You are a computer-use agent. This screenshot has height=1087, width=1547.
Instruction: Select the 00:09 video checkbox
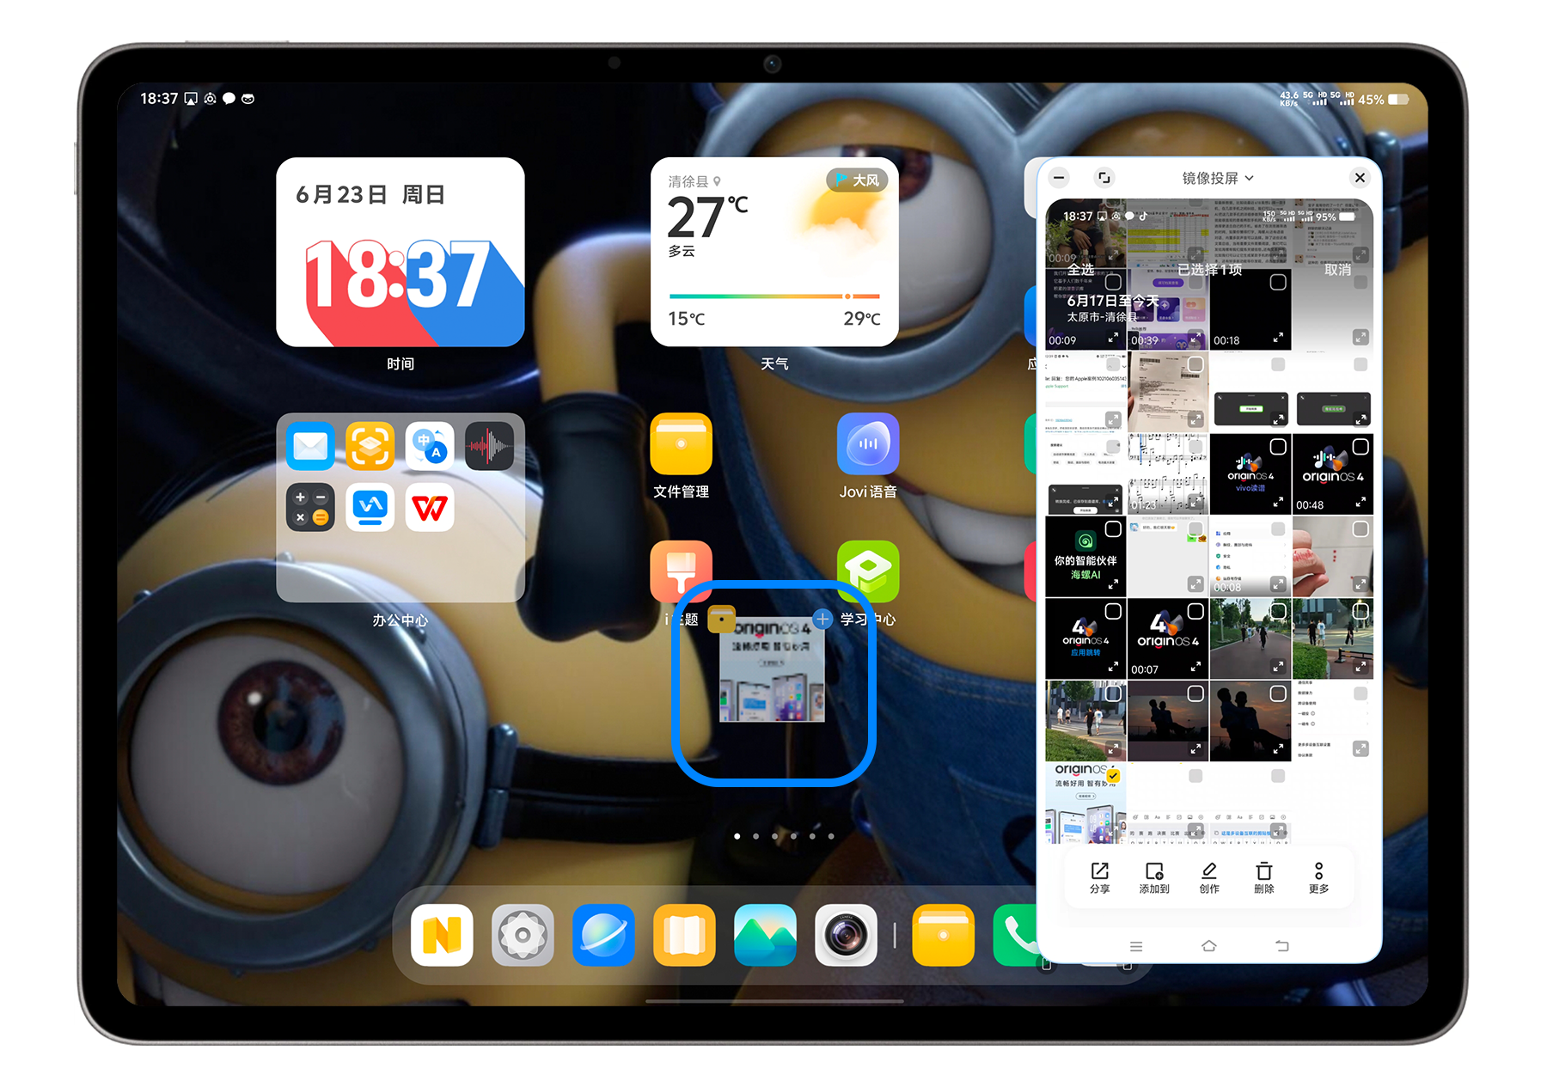pyautogui.click(x=1113, y=282)
